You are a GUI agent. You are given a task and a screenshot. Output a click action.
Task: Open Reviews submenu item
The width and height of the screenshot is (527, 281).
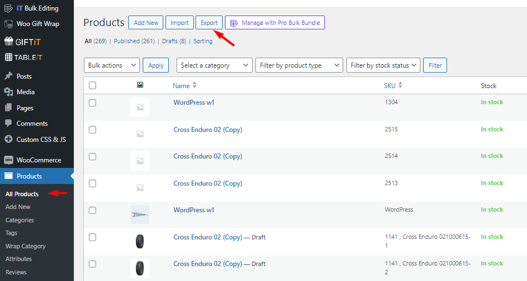pyautogui.click(x=16, y=272)
